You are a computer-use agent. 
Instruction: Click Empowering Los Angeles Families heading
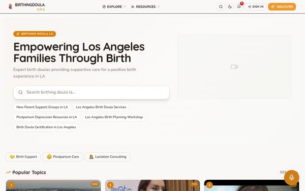coord(79,52)
